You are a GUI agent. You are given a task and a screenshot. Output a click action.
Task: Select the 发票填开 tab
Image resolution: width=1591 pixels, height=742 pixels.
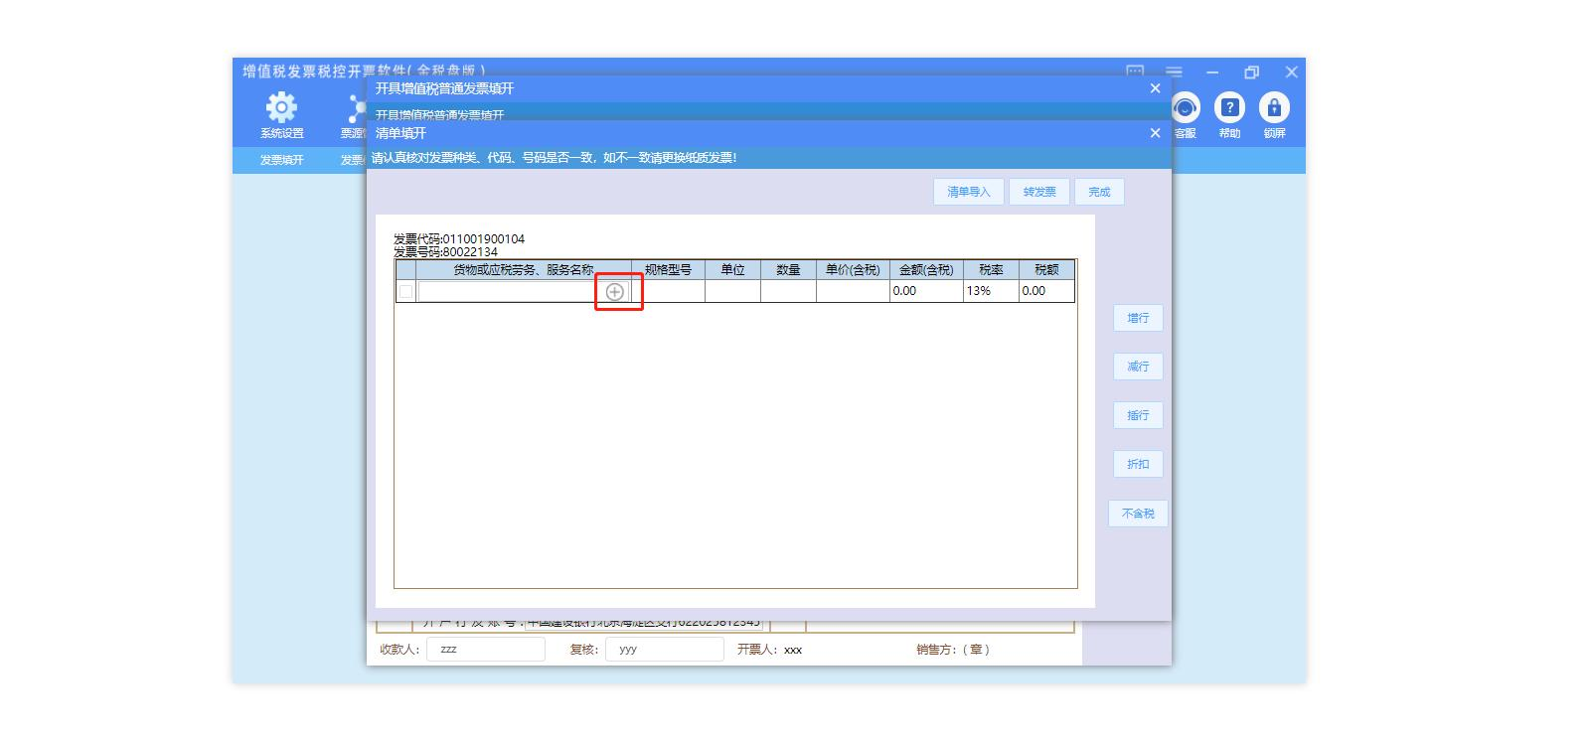click(x=281, y=160)
